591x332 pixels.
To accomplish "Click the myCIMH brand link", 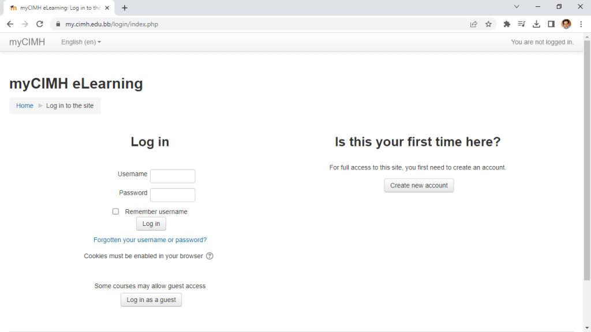I will pyautogui.click(x=27, y=41).
